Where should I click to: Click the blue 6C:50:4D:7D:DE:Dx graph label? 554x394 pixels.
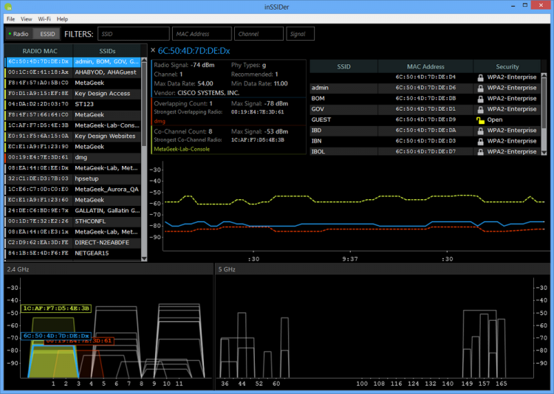click(56, 336)
